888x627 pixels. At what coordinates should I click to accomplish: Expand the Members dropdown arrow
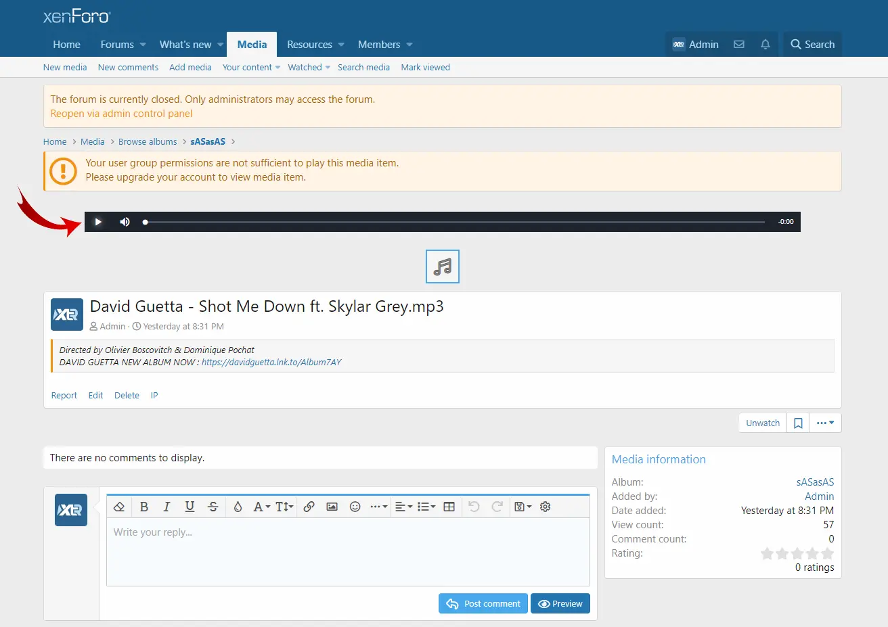tap(409, 45)
